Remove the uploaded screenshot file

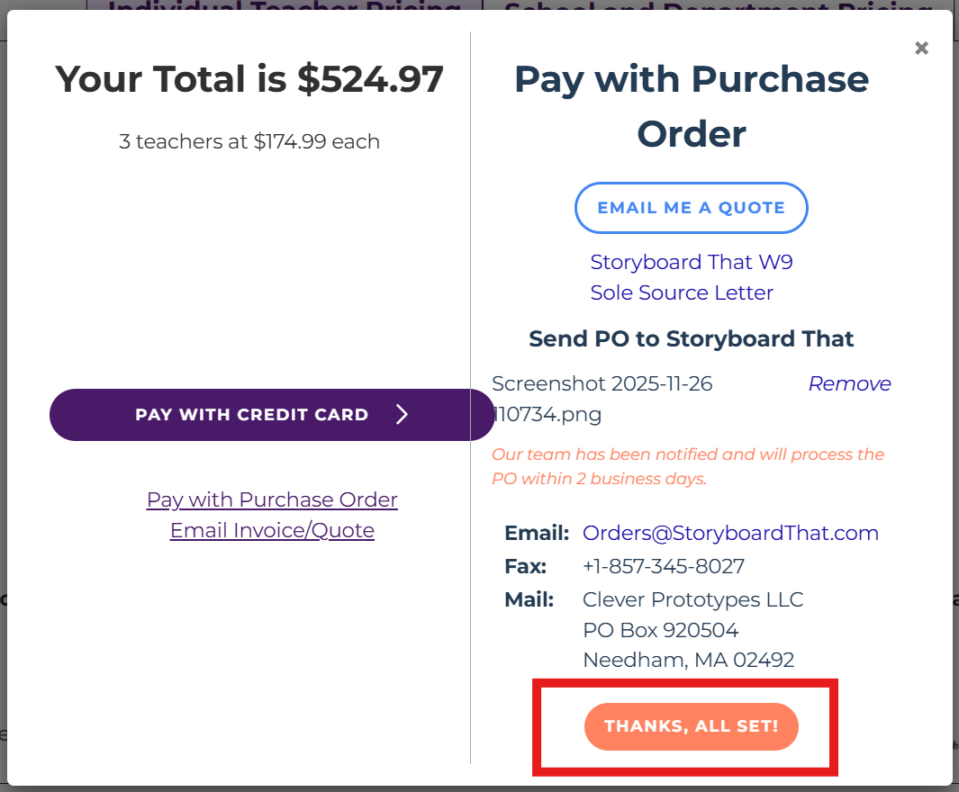(x=849, y=383)
